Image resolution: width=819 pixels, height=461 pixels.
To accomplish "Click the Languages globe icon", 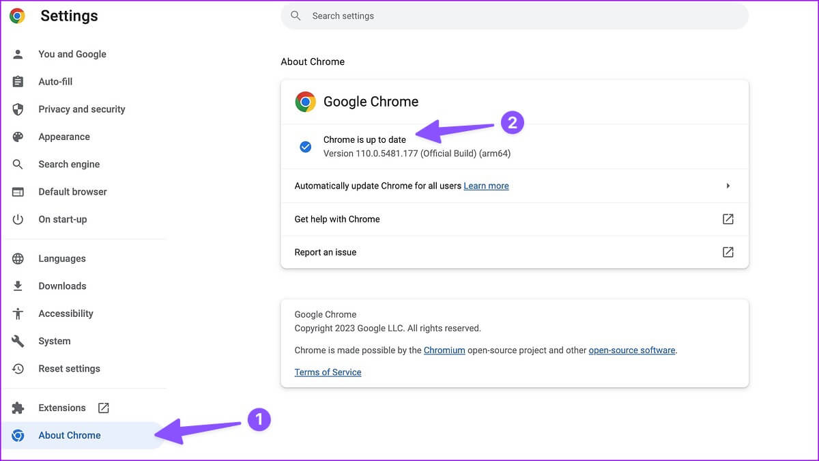I will click(x=18, y=259).
